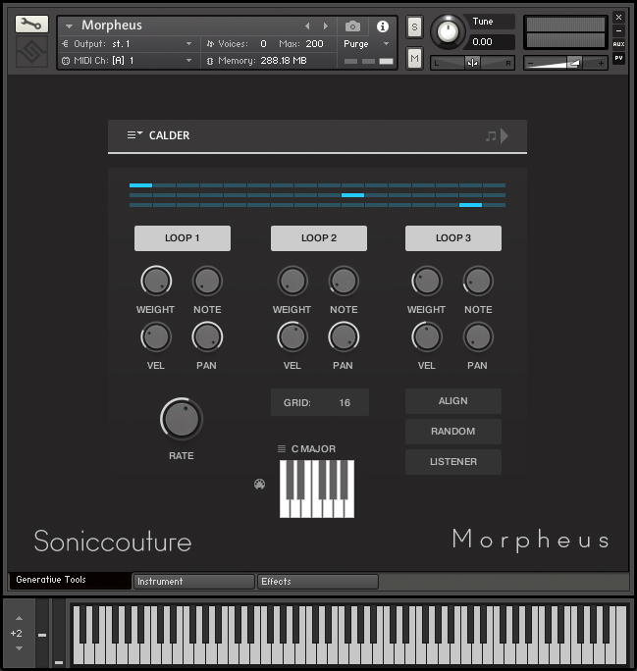Click the Voices count 0 readout
The height and width of the screenshot is (671, 637).
[x=263, y=43]
